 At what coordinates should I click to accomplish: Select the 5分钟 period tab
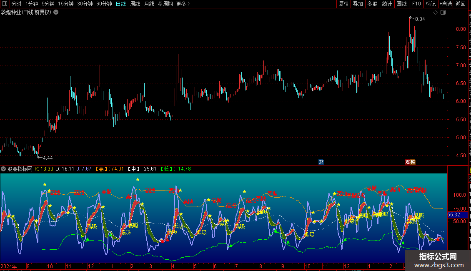[48, 4]
